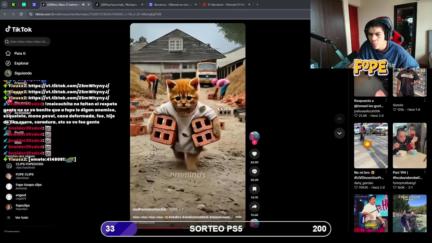Open the No mi bro video thumbnail

click(x=371, y=145)
